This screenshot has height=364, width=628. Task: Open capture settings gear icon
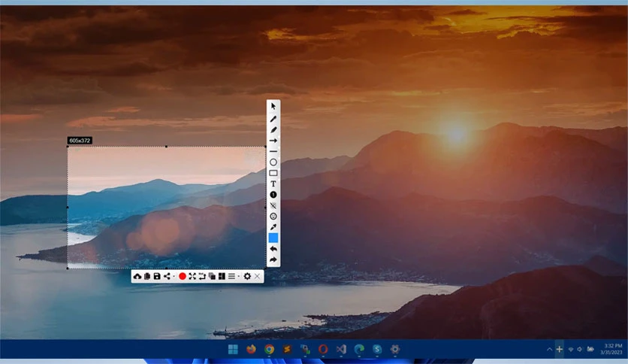pyautogui.click(x=247, y=276)
